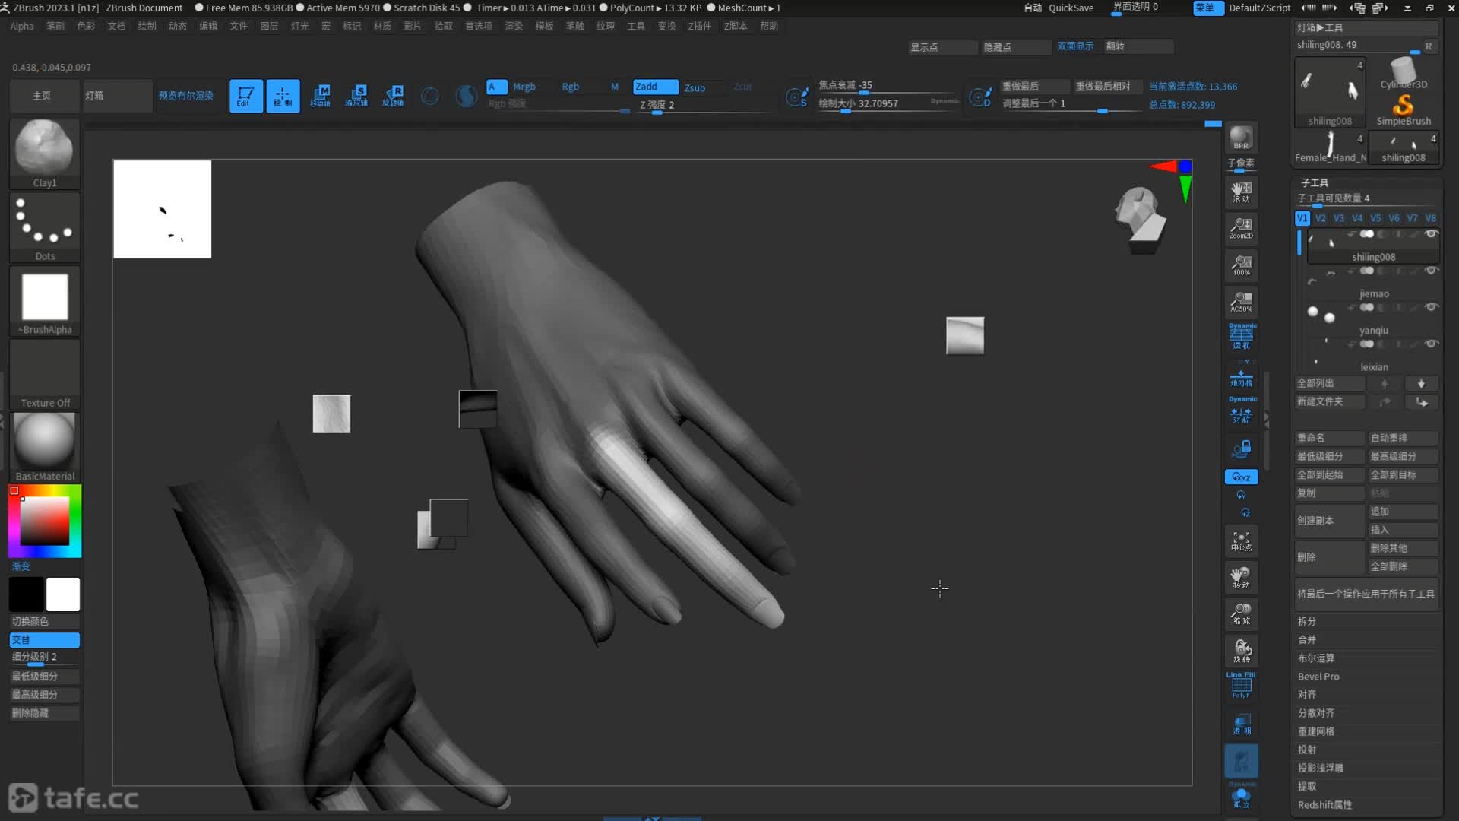Toggle visibility eye of leixian subtool

click(x=1431, y=344)
